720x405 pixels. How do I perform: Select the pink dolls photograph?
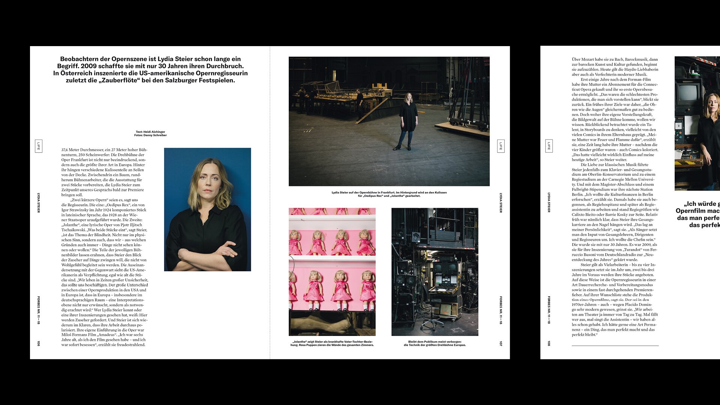click(332, 271)
